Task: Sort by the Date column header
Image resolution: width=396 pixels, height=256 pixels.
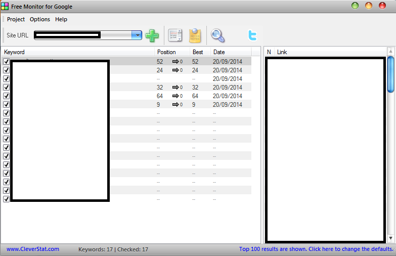Action: [231, 52]
